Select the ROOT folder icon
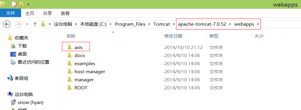This screenshot has width=301, height=110. click(x=69, y=88)
